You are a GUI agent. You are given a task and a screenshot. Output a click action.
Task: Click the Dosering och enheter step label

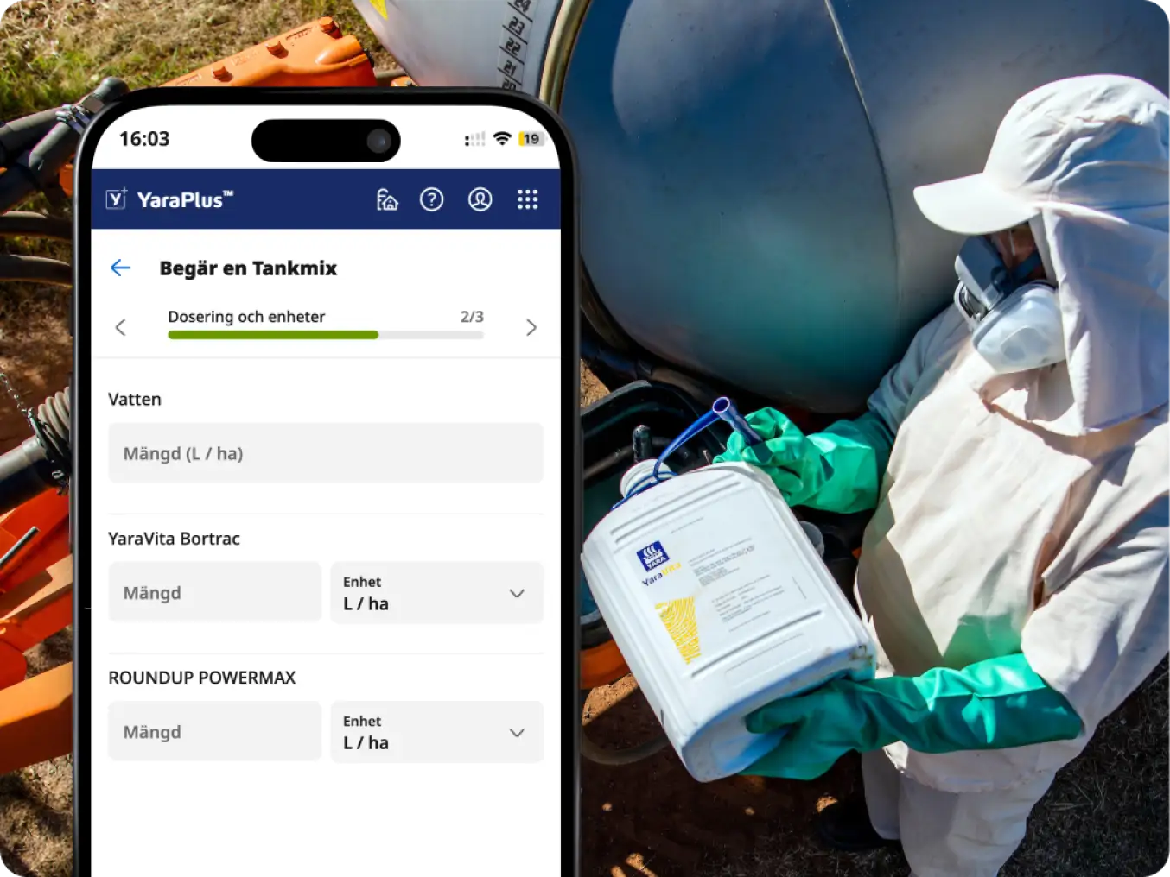(x=246, y=317)
